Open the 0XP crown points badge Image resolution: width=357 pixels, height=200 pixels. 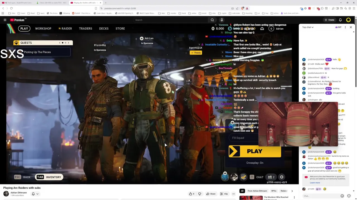pyautogui.click(x=338, y=27)
